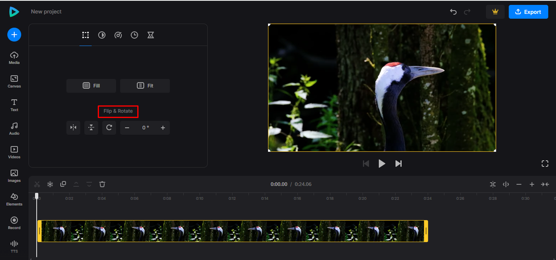Switch to the color adjust tab
The image size is (556, 260).
(x=102, y=35)
